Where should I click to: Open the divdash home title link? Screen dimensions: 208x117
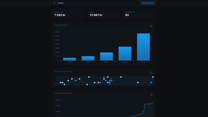61,3
